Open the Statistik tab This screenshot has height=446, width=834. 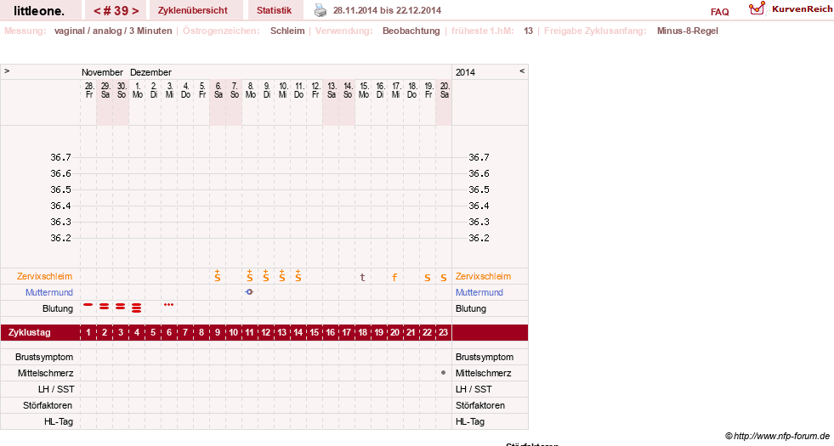pyautogui.click(x=274, y=10)
